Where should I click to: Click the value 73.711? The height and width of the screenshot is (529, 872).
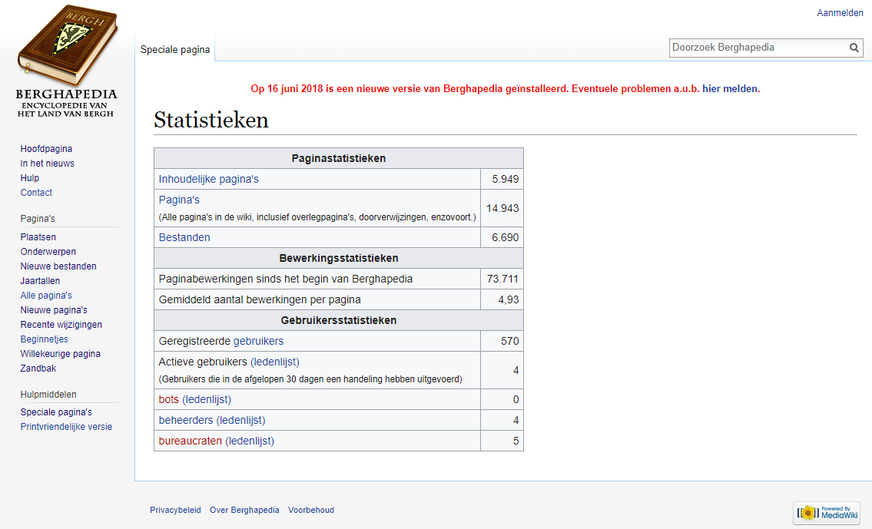pos(502,279)
